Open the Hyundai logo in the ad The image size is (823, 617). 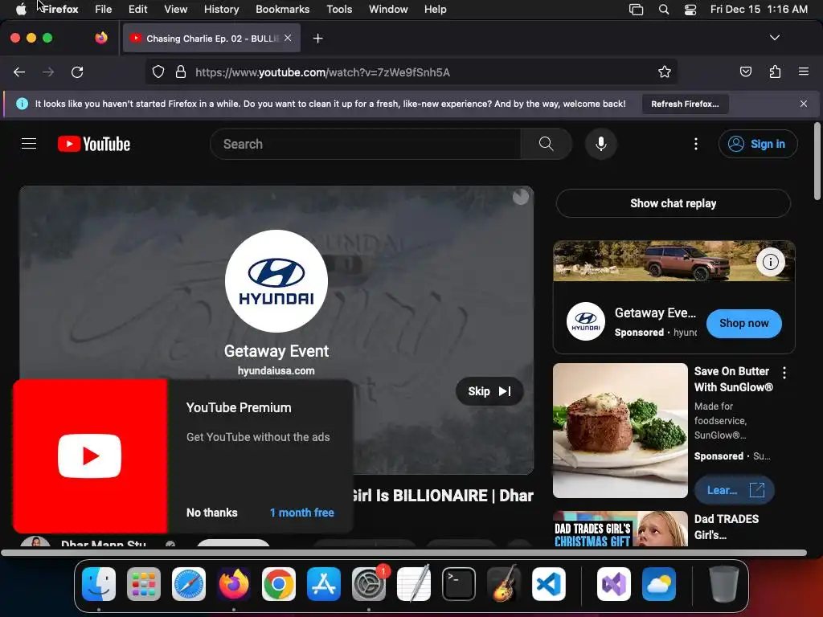click(276, 281)
